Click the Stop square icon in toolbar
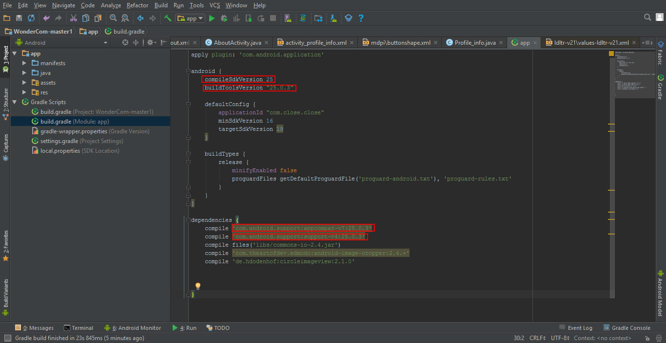 click(x=273, y=18)
